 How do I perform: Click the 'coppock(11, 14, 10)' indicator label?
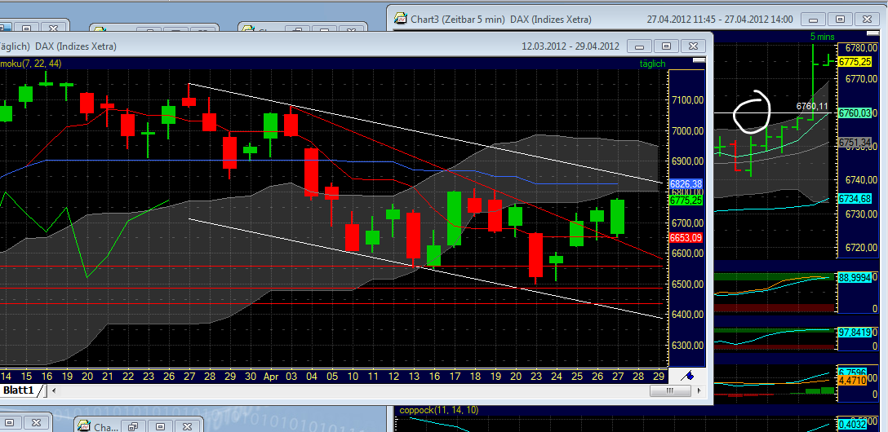[439, 411]
